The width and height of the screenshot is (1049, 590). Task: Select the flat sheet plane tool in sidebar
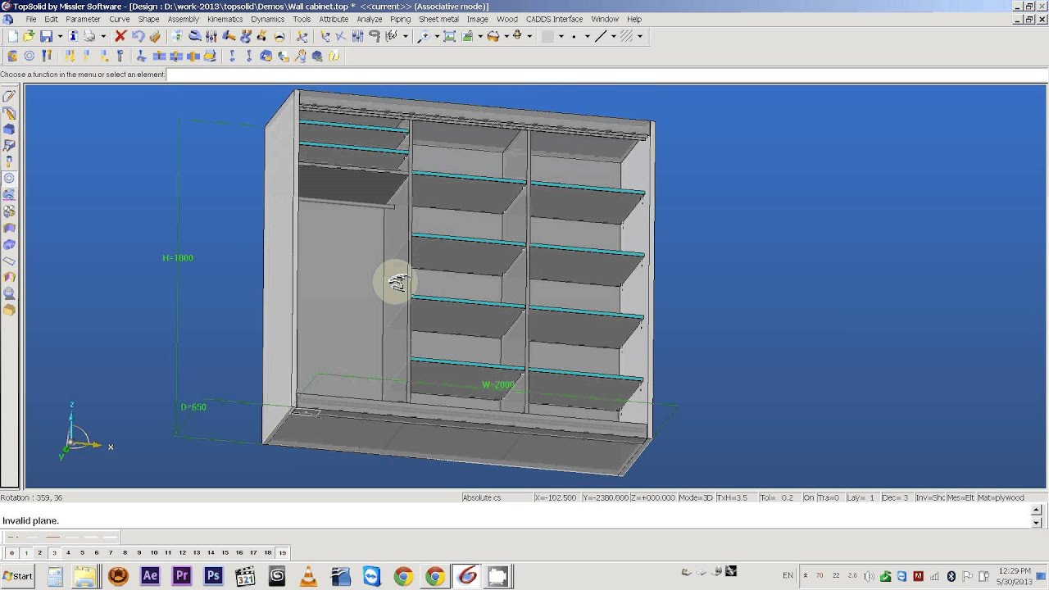9,261
